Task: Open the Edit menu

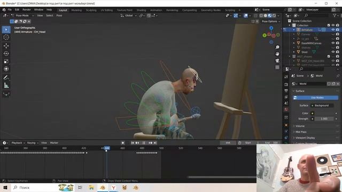Action: click(x=17, y=10)
